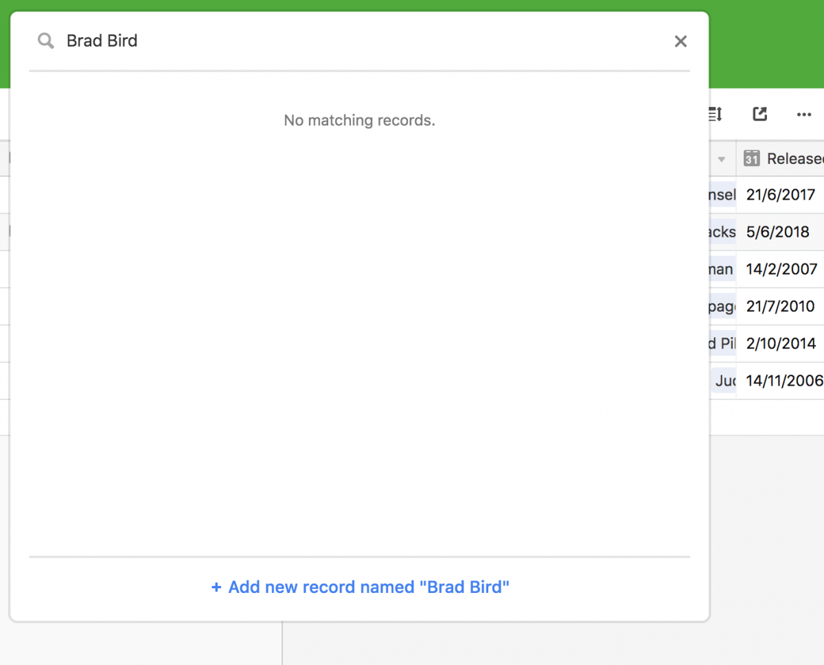Select the 14/2/2007 date cell

pos(781,269)
